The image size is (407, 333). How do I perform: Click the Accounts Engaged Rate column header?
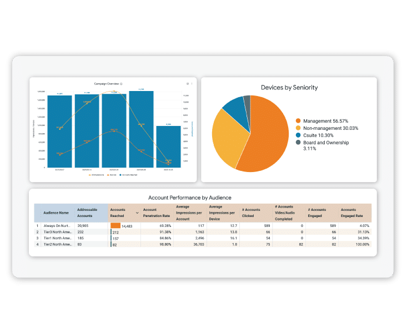355,213
